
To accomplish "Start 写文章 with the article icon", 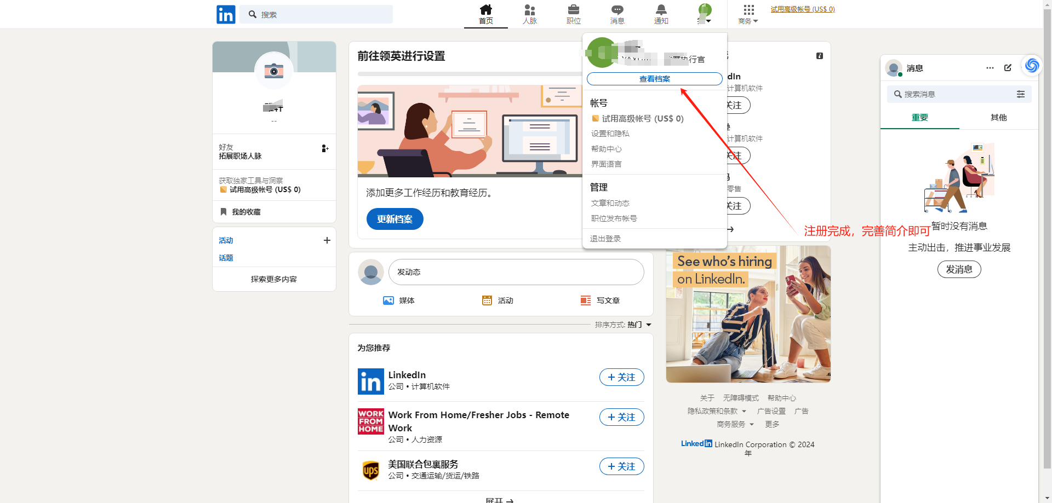I will pyautogui.click(x=585, y=300).
